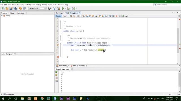Click the green Run Project button
The height and width of the screenshot is (101, 181).
63,8
